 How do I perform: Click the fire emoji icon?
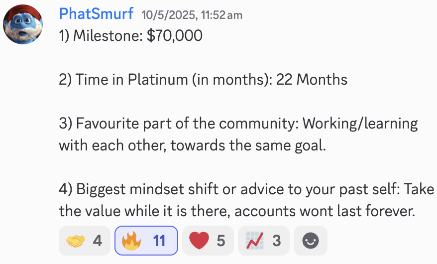point(131,241)
